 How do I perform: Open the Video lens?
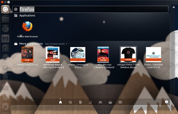(120, 102)
